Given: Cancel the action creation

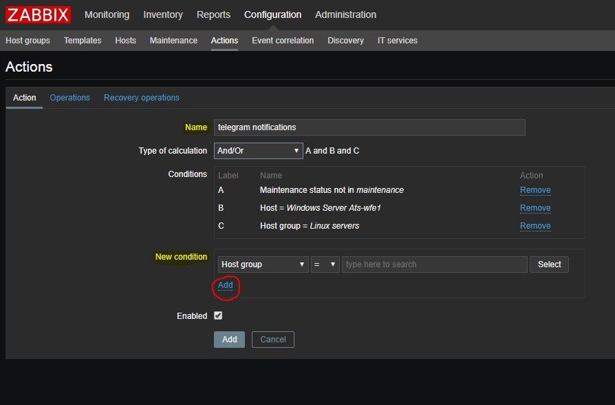Looking at the screenshot, I should pos(272,340).
